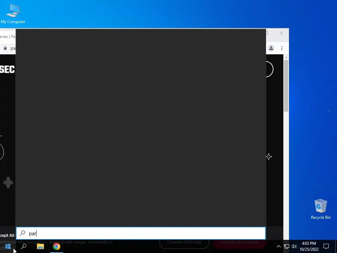The image size is (337, 253).
Task: Show hidden system tray icons
Action: click(278, 246)
